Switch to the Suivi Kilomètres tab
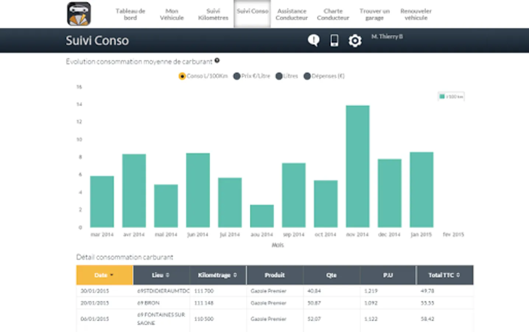Screen dimensions: 529x332 pos(213,14)
